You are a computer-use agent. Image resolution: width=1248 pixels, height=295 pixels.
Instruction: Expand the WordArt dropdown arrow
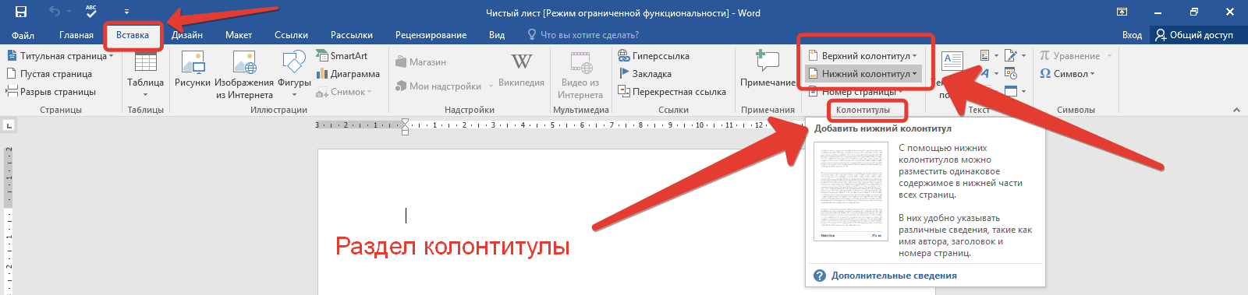pos(996,74)
